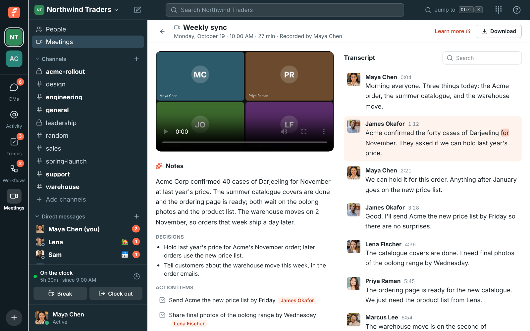Start a Break
Viewport: 530px width, 331px height.
(60, 294)
